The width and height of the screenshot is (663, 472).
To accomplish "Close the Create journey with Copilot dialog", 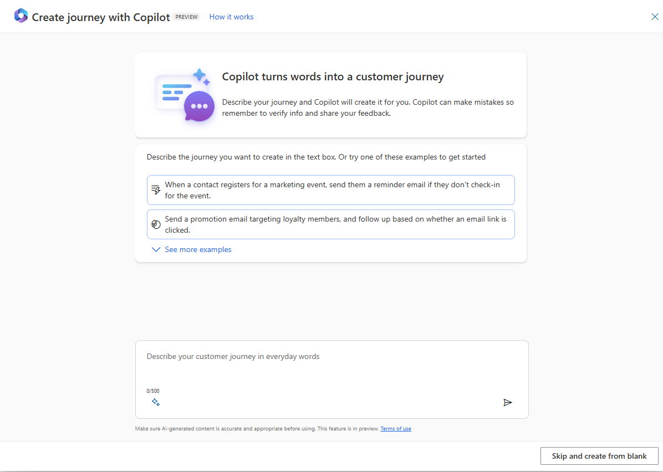I will 655,17.
